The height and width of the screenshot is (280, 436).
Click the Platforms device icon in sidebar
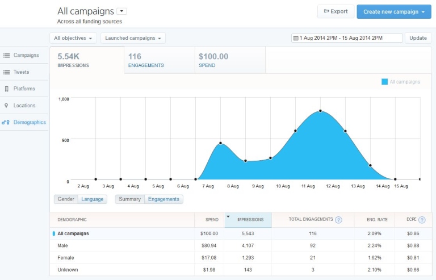(x=7, y=89)
